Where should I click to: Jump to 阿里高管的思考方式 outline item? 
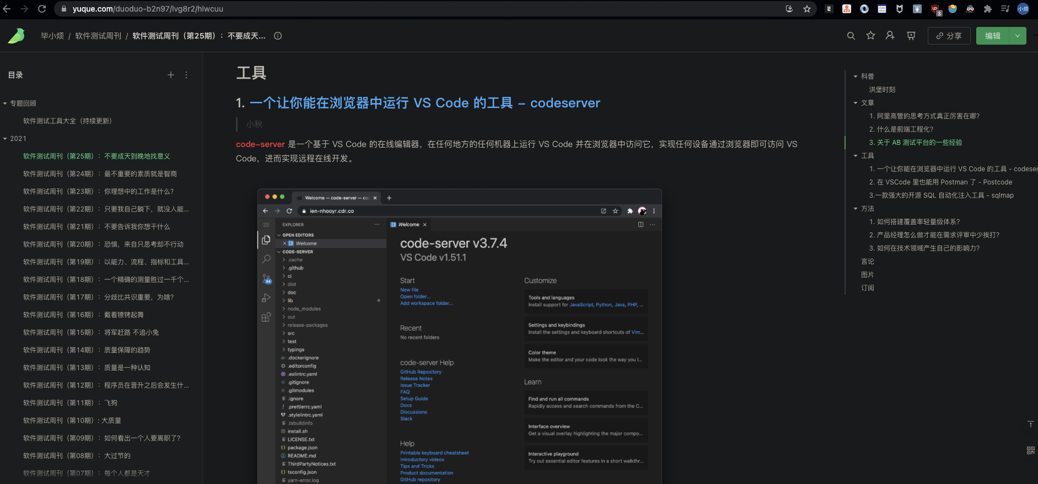click(x=924, y=116)
